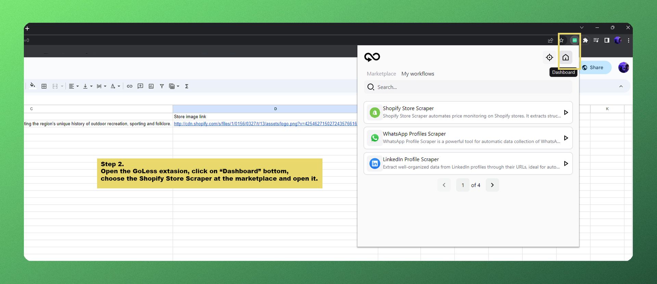Toggle the Chrome side panel icon

coord(607,40)
